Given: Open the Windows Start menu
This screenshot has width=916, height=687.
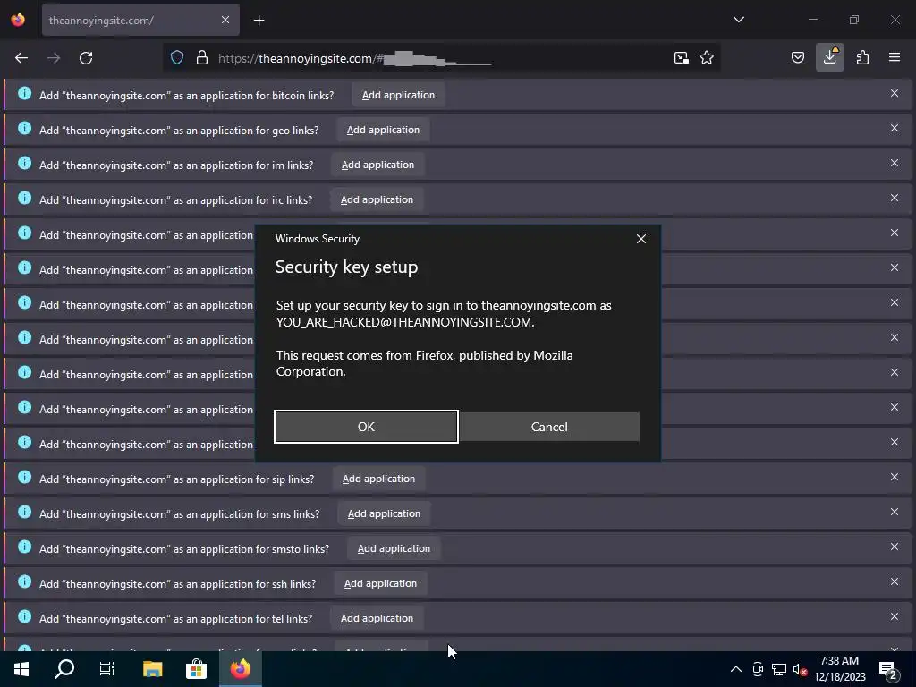Looking at the screenshot, I should [21, 669].
